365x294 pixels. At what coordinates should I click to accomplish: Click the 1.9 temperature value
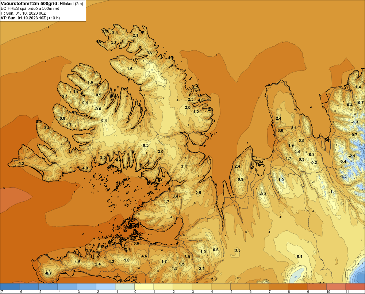[291, 145]
